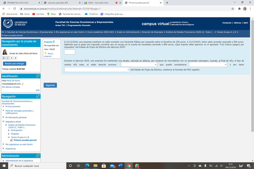Go to quiz question 1

pos(4,58)
